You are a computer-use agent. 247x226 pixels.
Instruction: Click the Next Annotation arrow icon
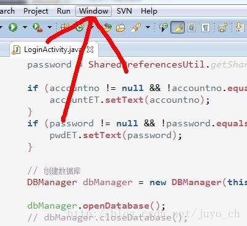240,27
